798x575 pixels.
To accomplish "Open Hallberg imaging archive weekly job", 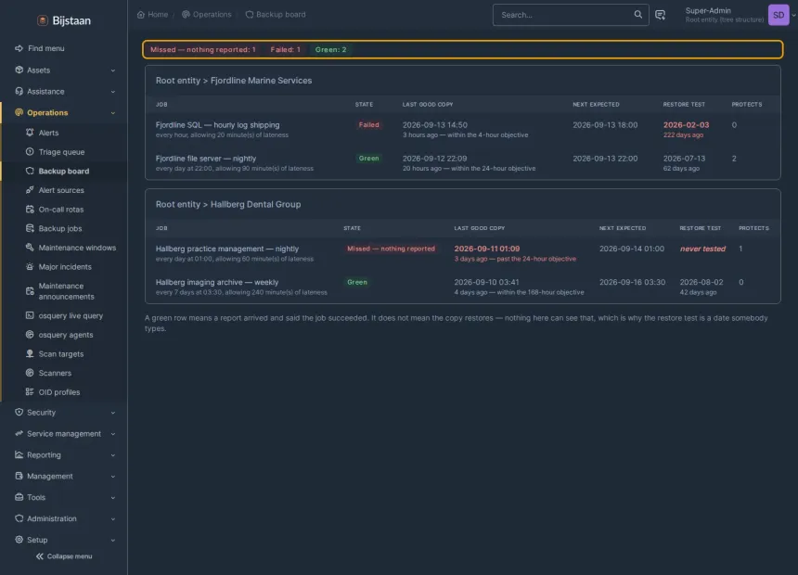I will coord(217,282).
